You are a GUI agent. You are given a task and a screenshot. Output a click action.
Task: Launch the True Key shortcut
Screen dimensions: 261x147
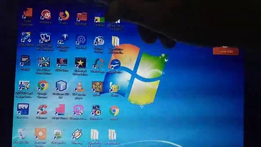81,40
